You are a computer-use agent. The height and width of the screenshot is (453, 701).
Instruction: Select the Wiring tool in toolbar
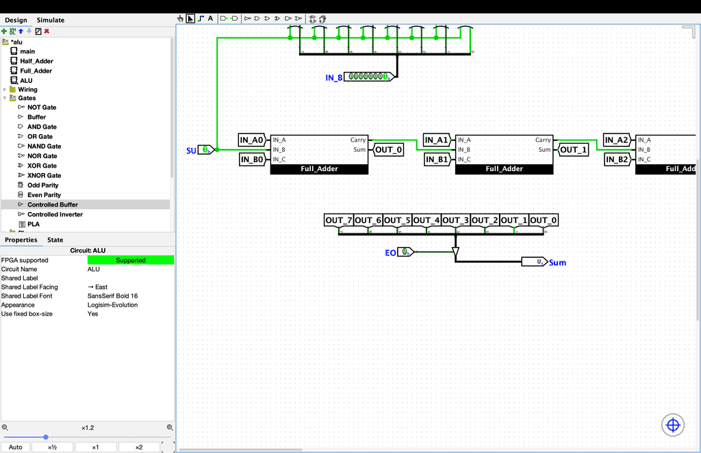click(x=201, y=18)
